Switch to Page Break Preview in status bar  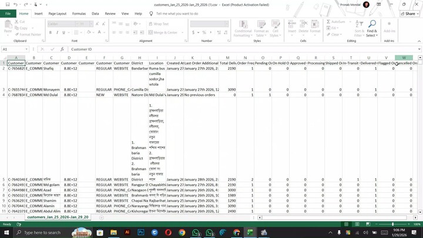368,224
